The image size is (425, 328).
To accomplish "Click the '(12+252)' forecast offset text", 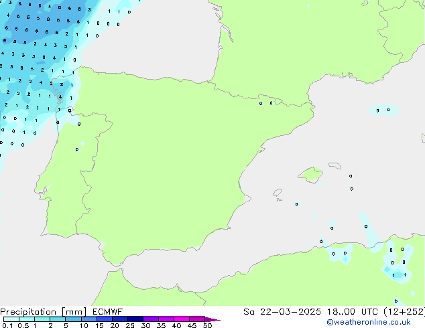I will click(404, 312).
